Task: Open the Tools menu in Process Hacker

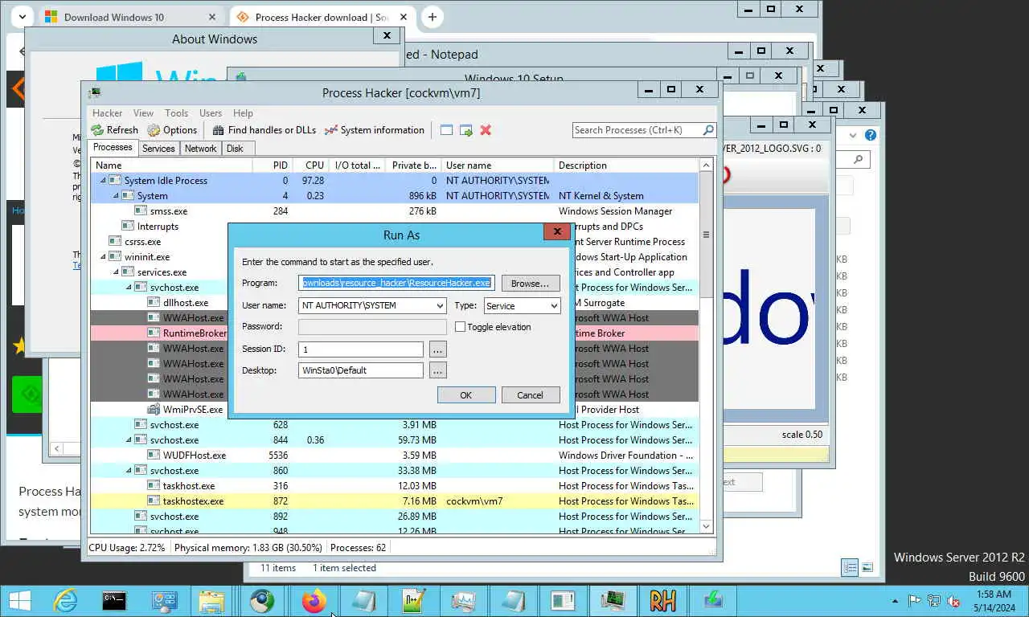Action: (176, 113)
